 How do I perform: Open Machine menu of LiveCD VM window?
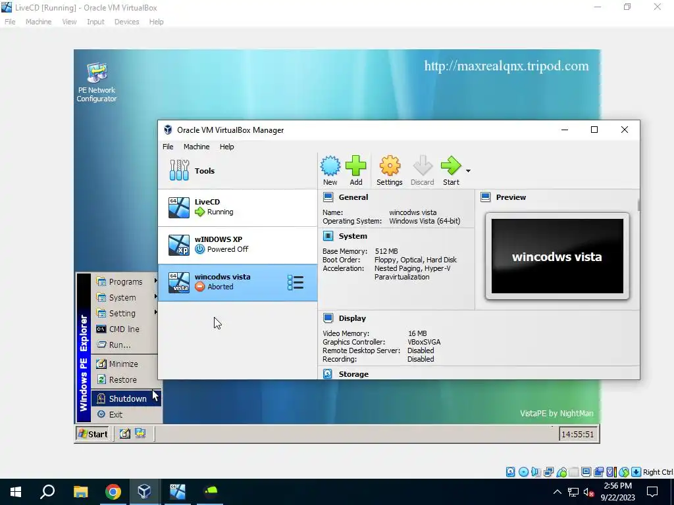pyautogui.click(x=38, y=22)
